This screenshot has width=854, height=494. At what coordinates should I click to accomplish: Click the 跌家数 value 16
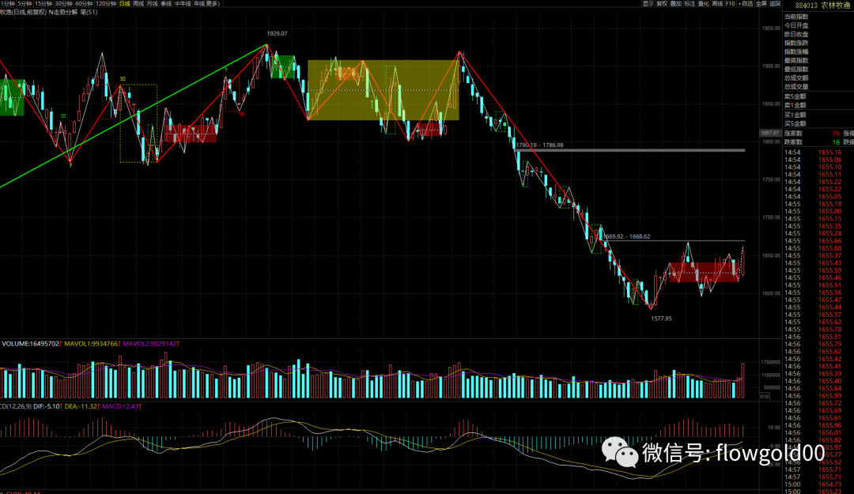tap(836, 142)
